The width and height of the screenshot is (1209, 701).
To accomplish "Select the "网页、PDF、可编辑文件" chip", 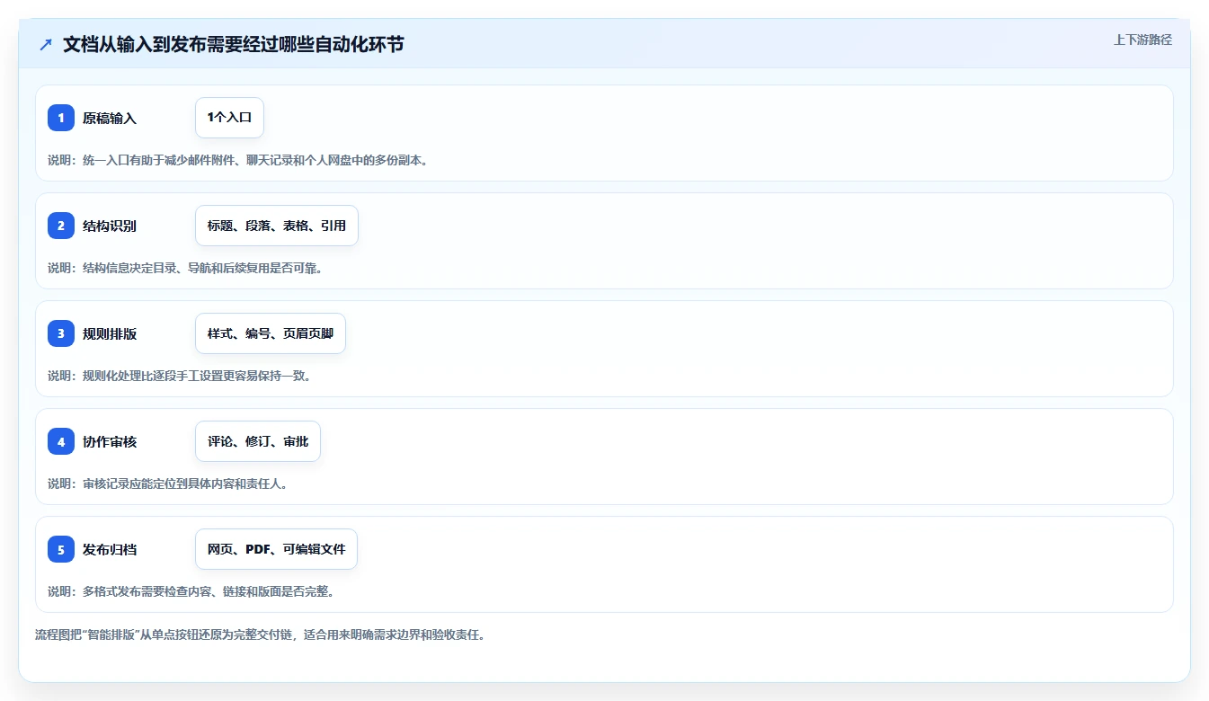I will [276, 549].
